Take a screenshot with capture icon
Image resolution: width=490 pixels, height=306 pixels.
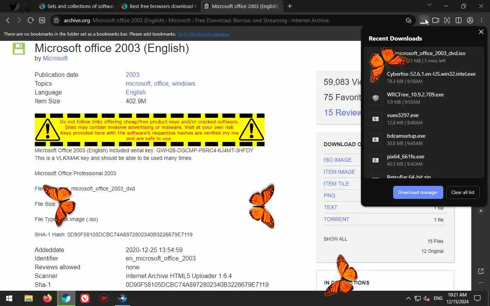click(447, 20)
